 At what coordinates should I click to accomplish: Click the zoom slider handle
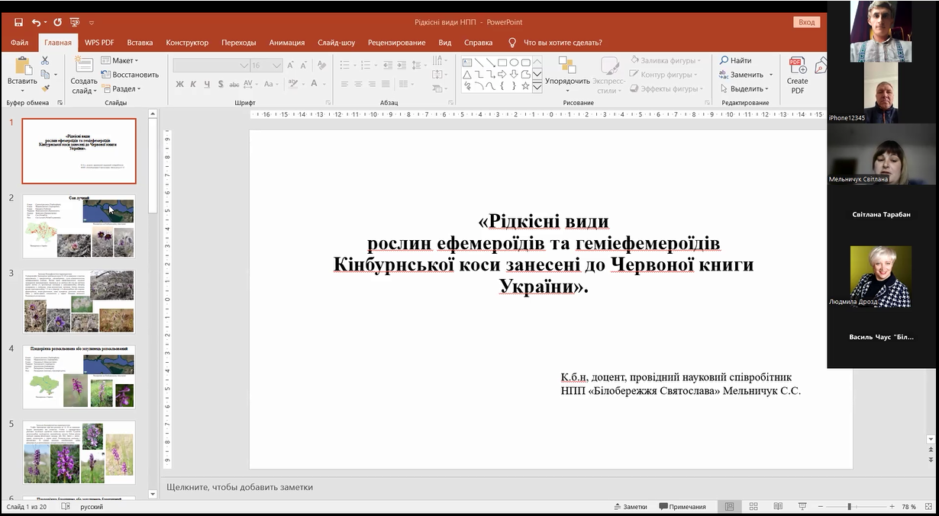coord(849,507)
